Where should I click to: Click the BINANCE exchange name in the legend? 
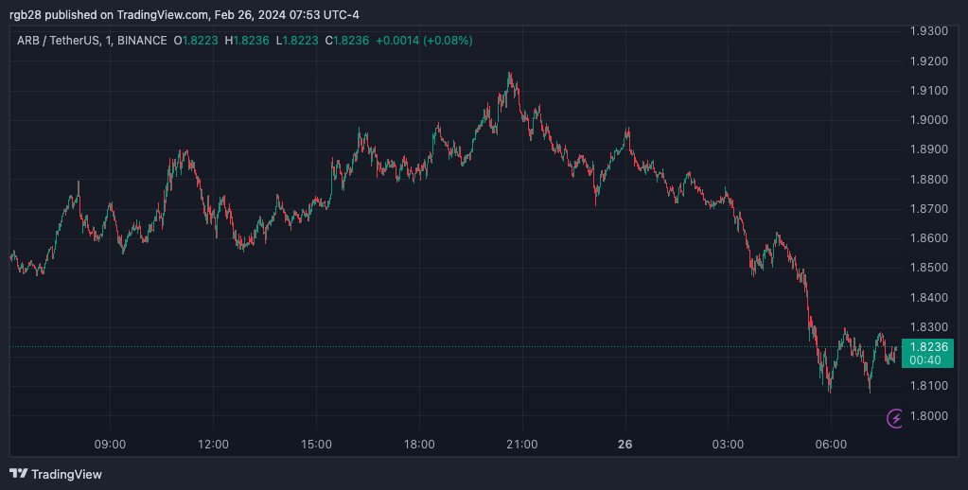pos(140,41)
